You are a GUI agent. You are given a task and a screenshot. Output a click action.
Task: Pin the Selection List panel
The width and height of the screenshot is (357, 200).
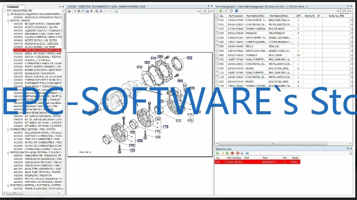348,149
